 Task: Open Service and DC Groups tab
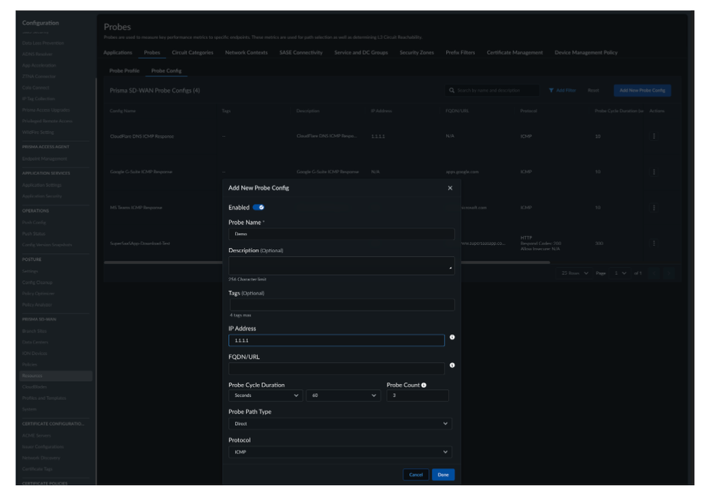pyautogui.click(x=360, y=53)
